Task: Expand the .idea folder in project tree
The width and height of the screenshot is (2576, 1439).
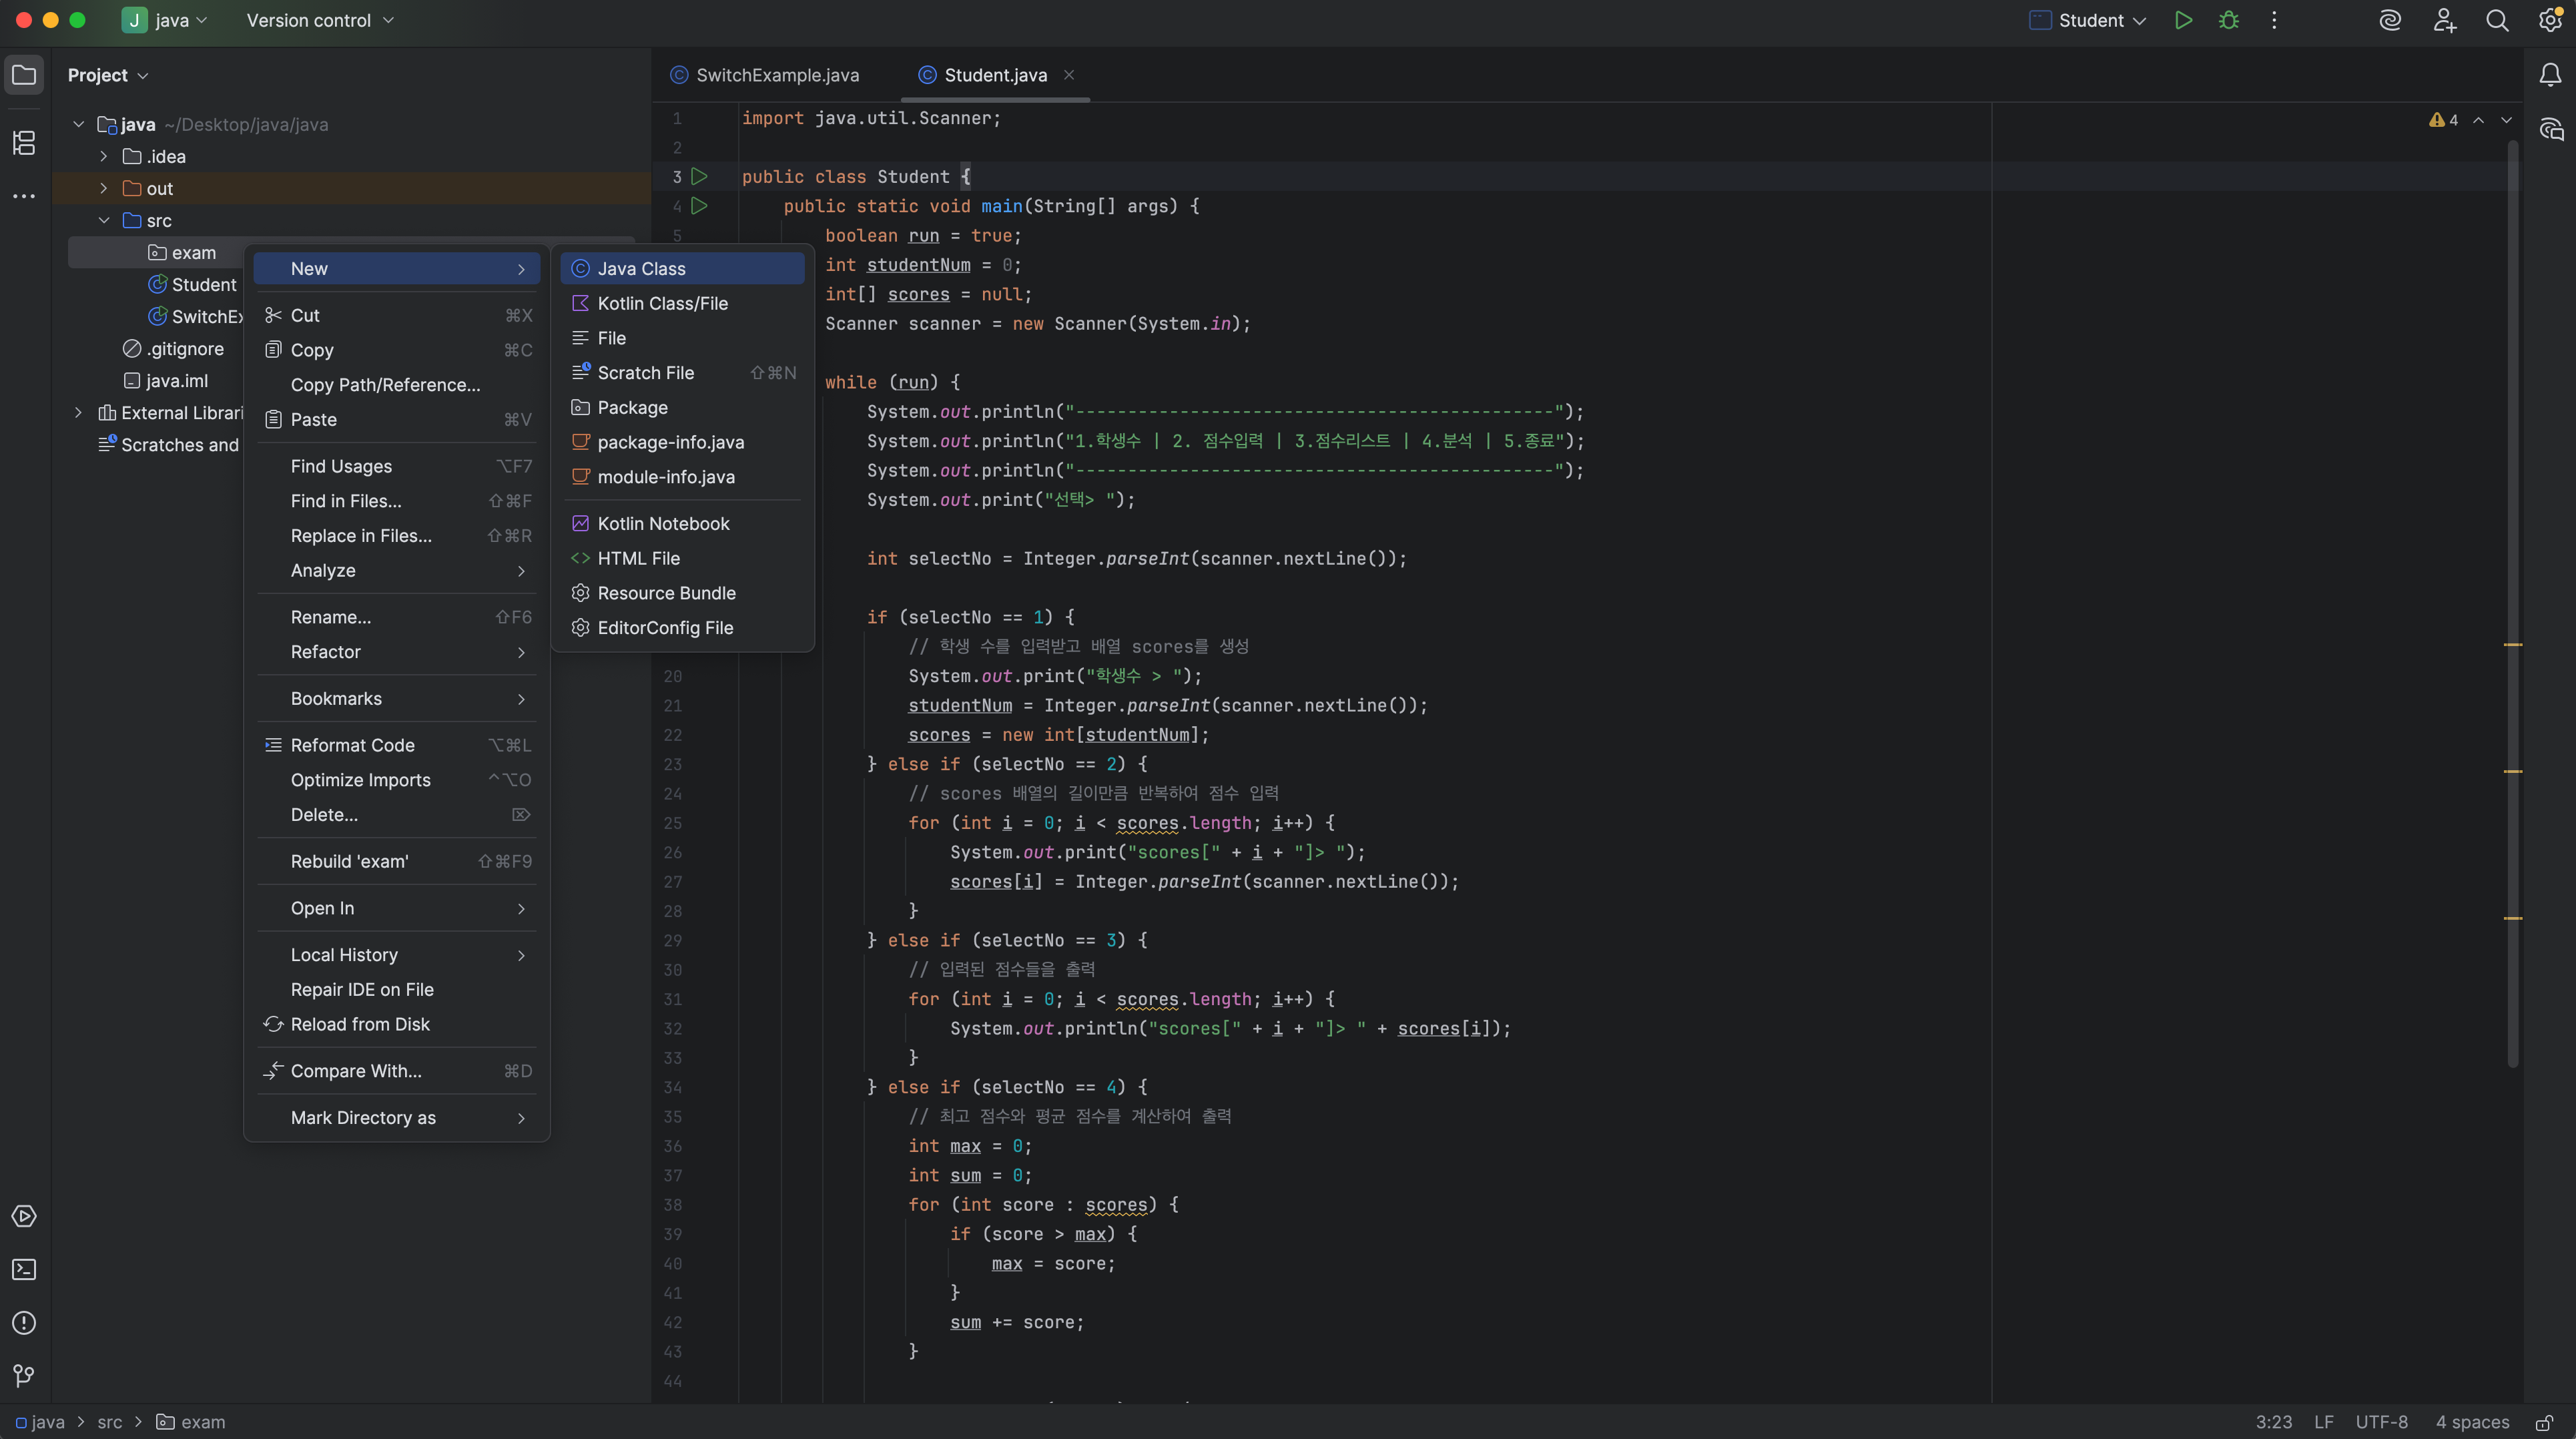Action: pos(104,156)
